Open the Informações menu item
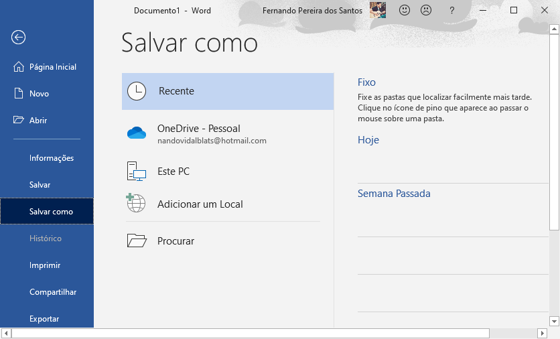 (x=52, y=158)
